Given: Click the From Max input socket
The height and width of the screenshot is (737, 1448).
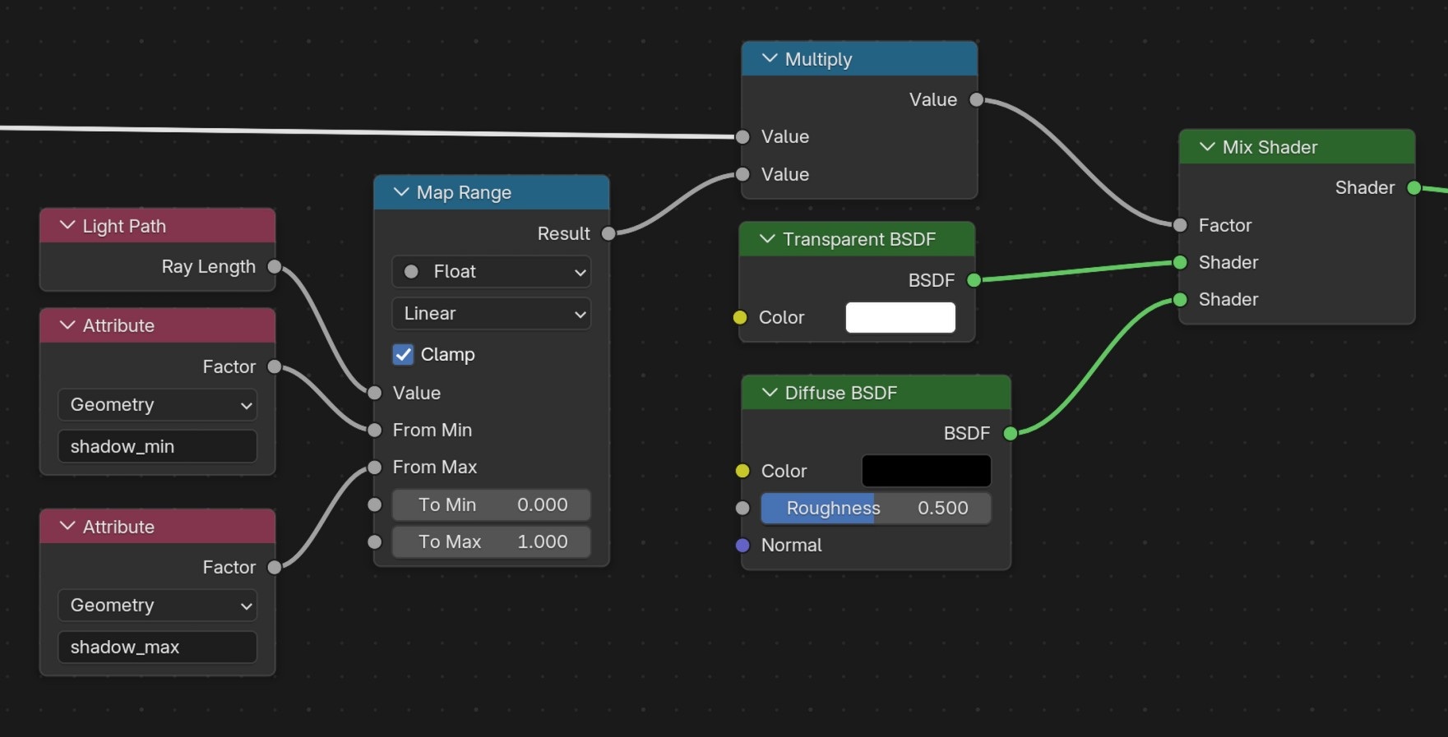Looking at the screenshot, I should click(374, 467).
